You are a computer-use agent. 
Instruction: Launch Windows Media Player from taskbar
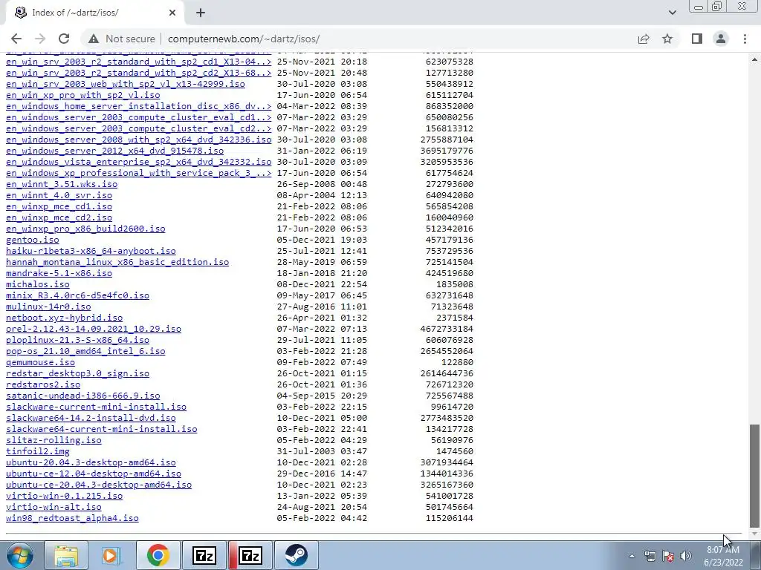pyautogui.click(x=111, y=555)
